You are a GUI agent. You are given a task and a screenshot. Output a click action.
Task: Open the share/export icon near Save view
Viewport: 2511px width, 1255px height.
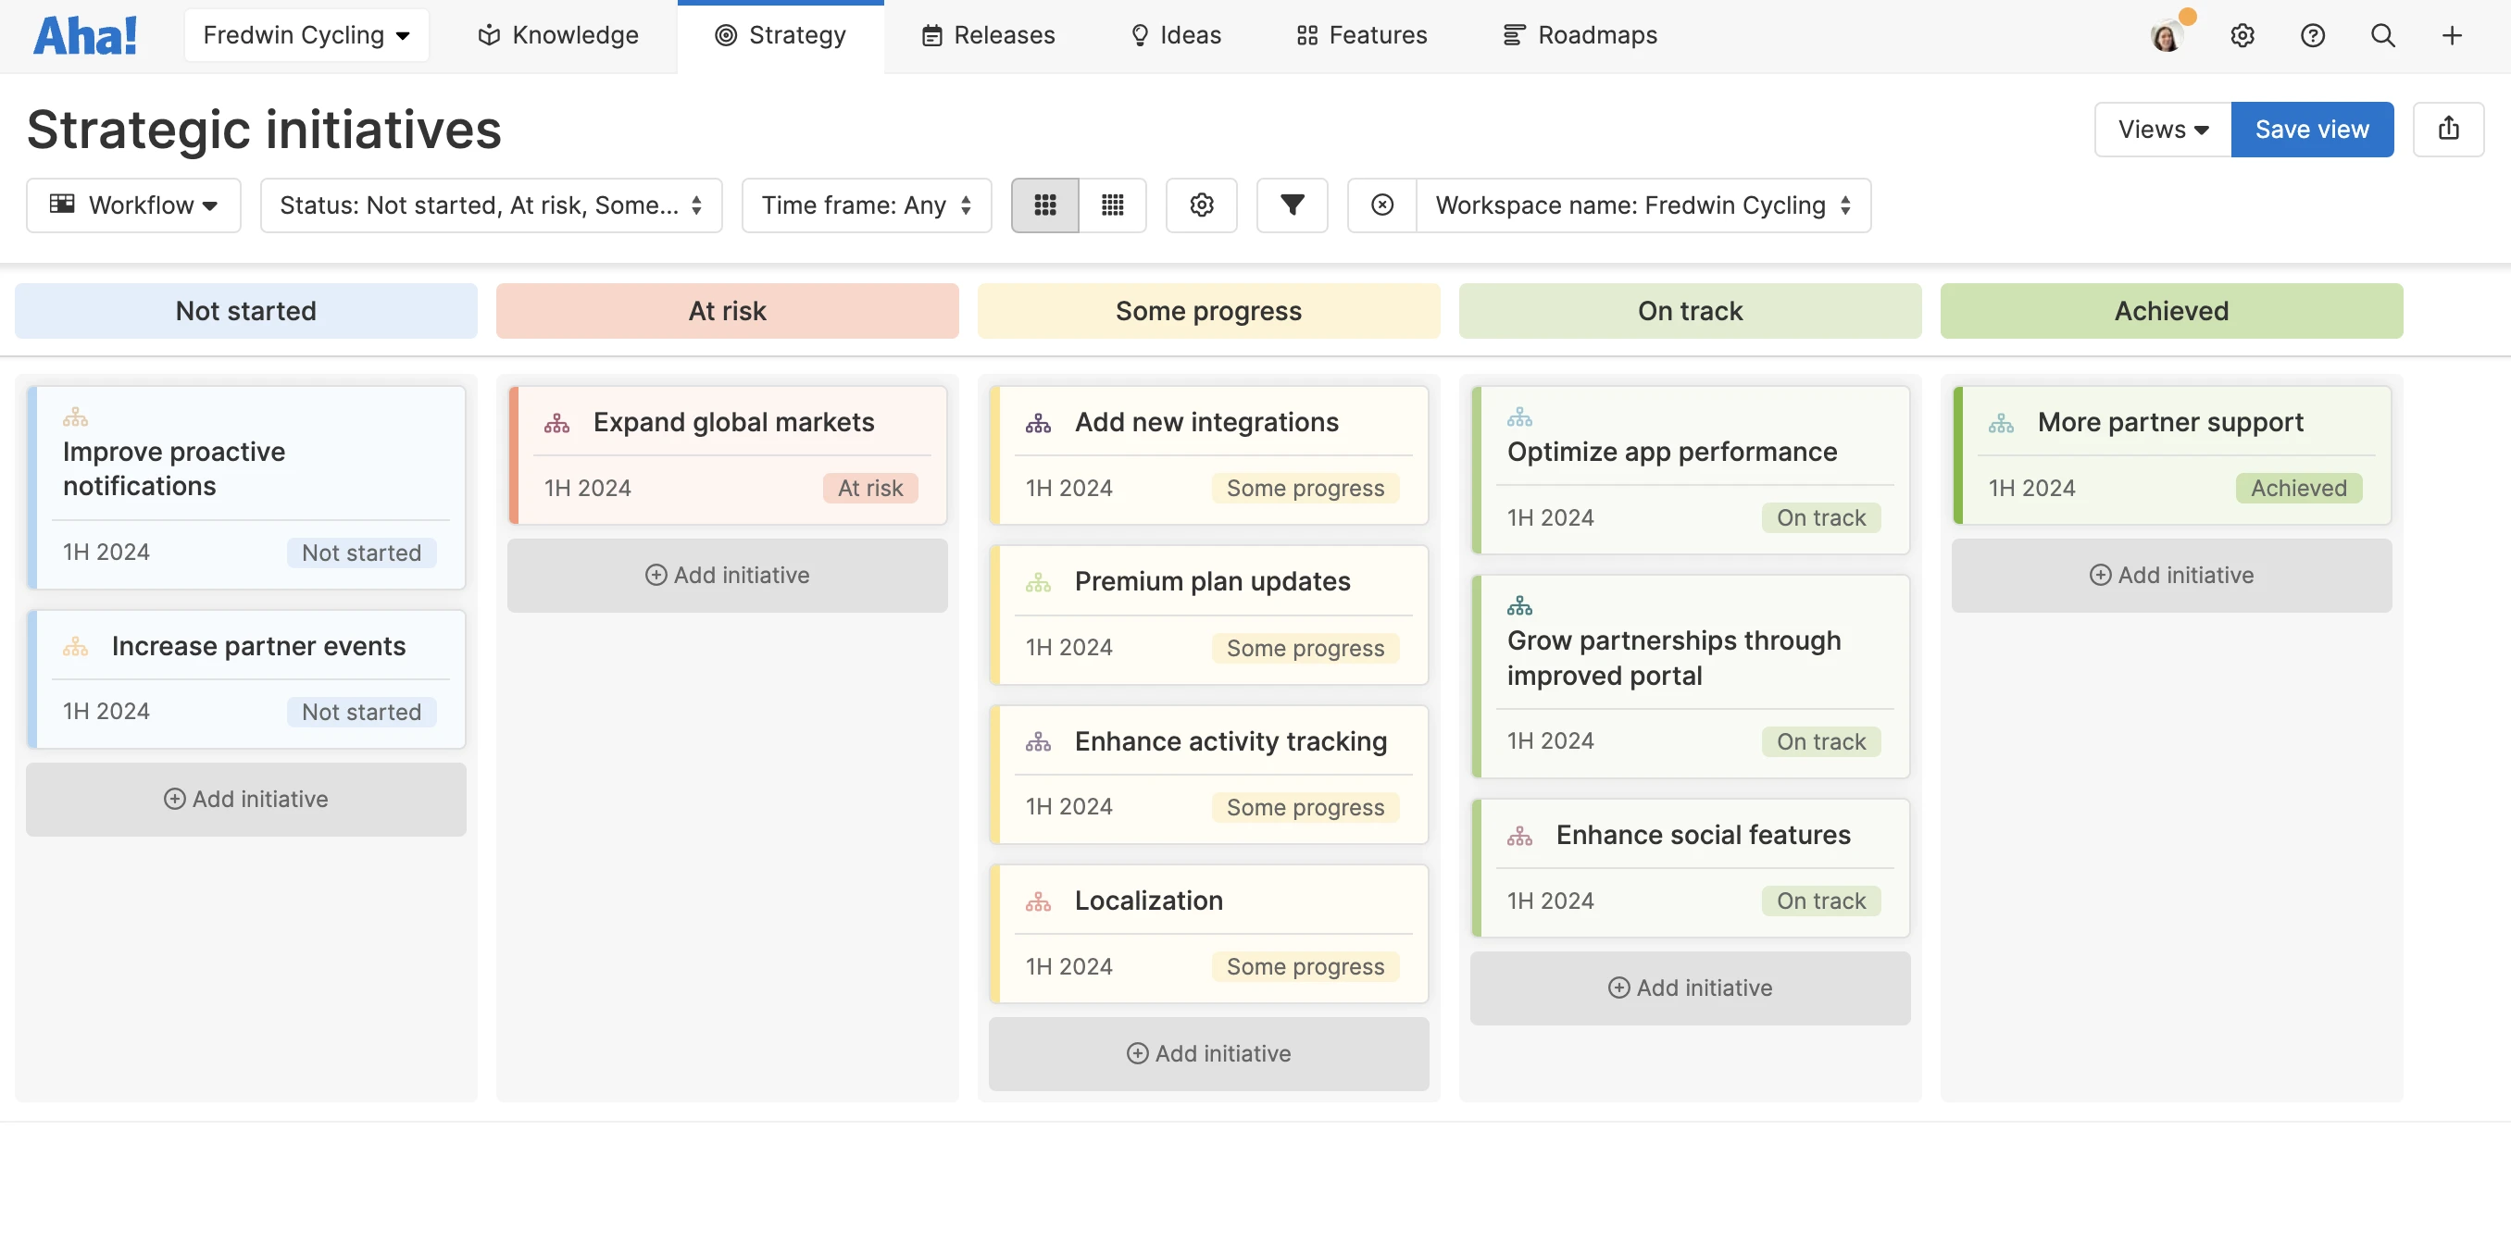[x=2449, y=129]
